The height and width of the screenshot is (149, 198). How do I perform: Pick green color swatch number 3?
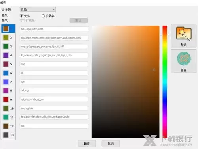tap(6, 46)
